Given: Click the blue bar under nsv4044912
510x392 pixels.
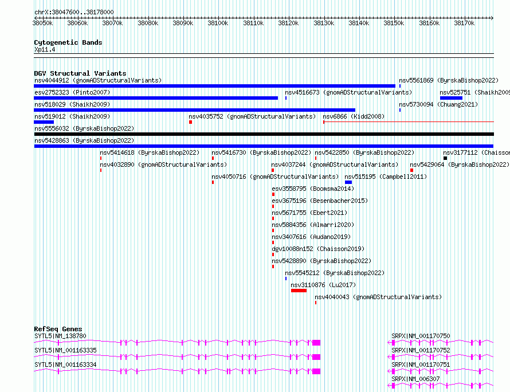Looking at the screenshot, I should click(x=215, y=86).
